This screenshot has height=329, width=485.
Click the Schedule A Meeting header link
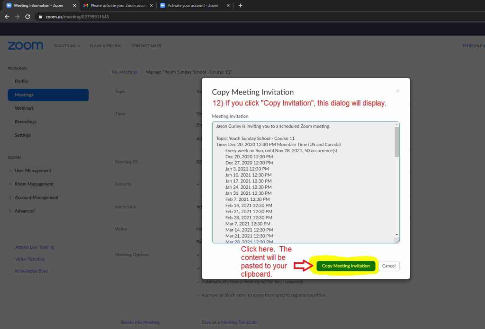click(473, 46)
